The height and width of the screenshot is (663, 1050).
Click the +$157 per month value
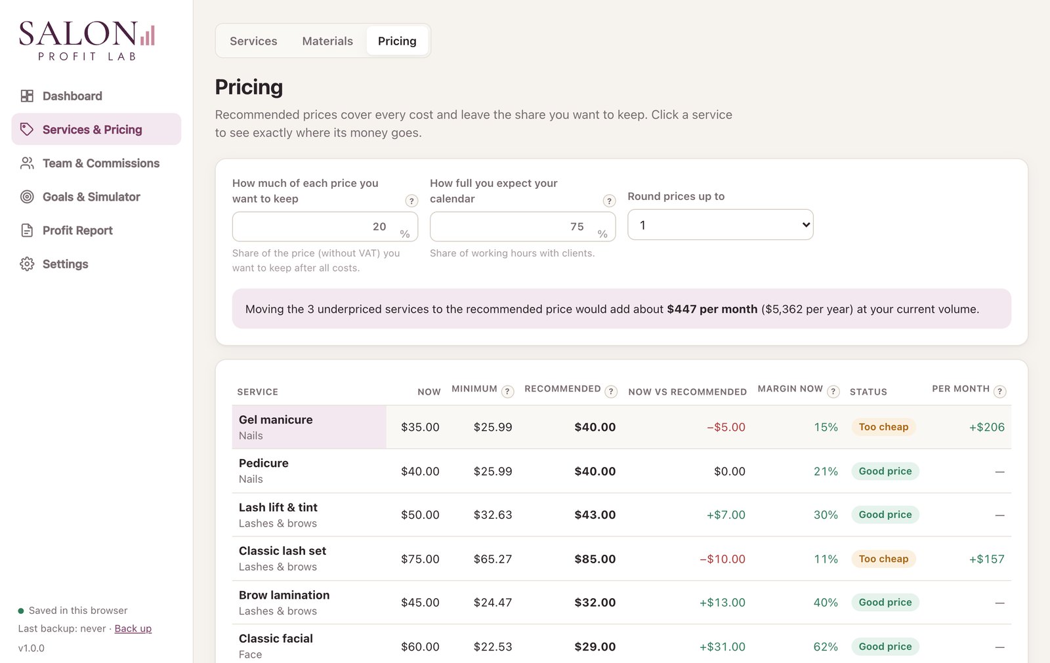point(987,559)
